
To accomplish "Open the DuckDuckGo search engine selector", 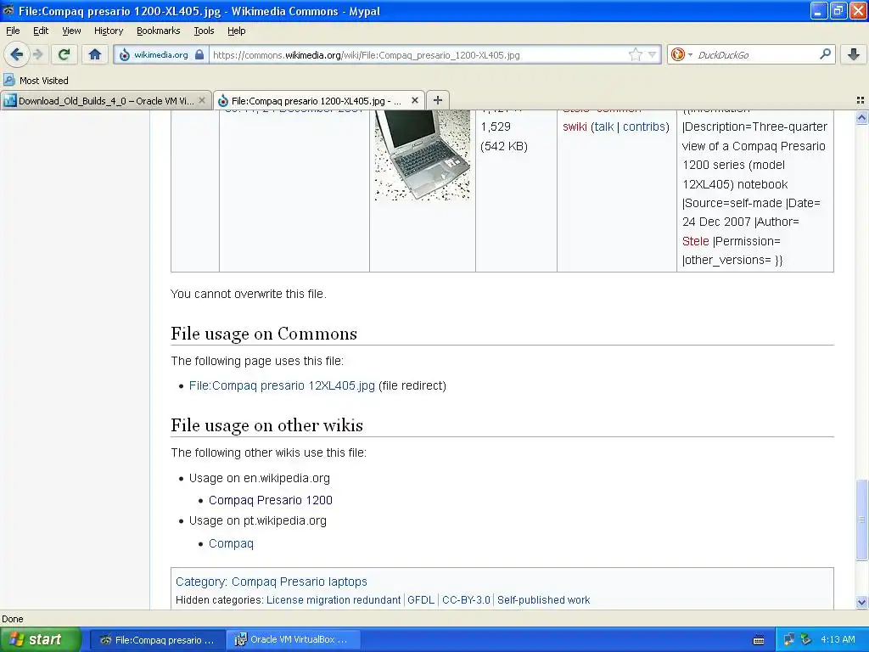I will pos(681,54).
